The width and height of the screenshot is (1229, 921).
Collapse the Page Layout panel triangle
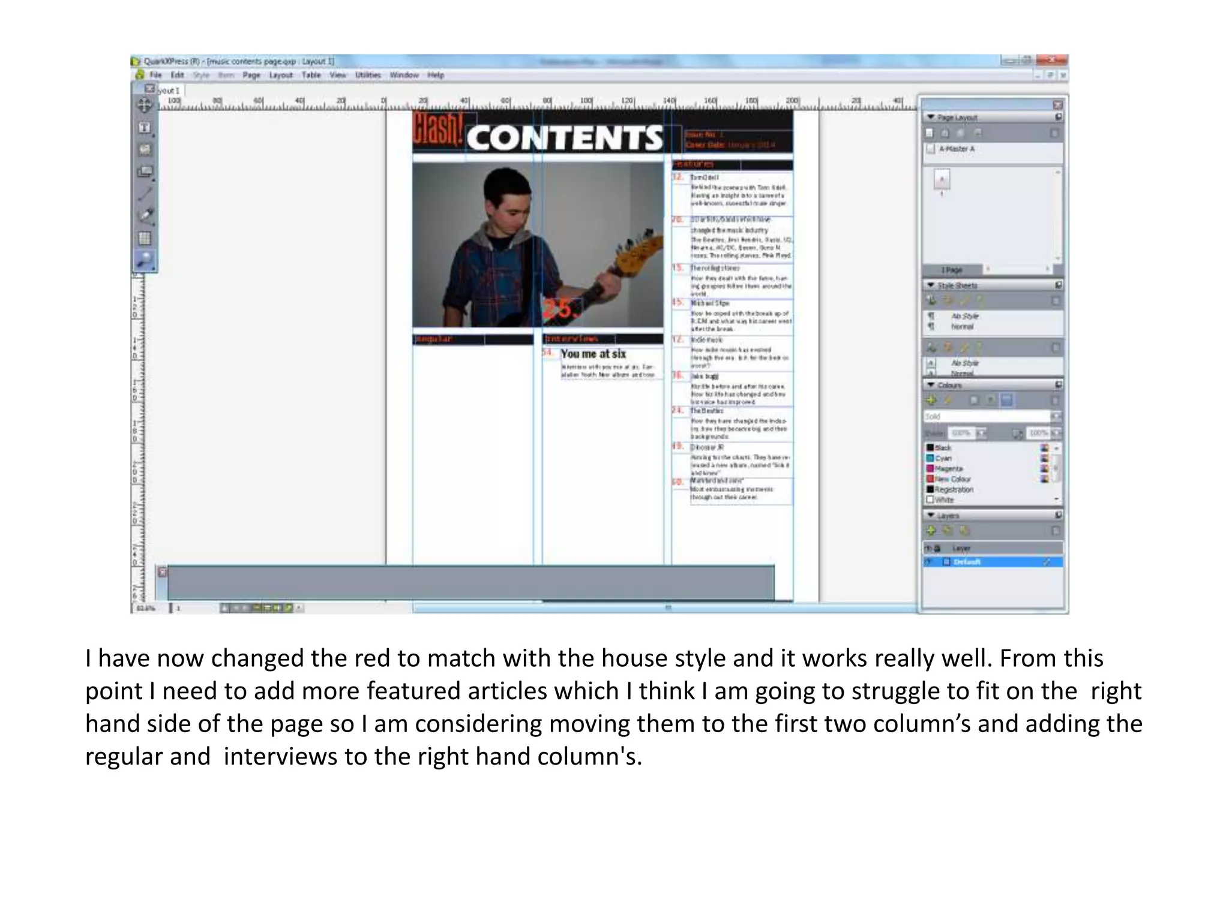(x=931, y=118)
